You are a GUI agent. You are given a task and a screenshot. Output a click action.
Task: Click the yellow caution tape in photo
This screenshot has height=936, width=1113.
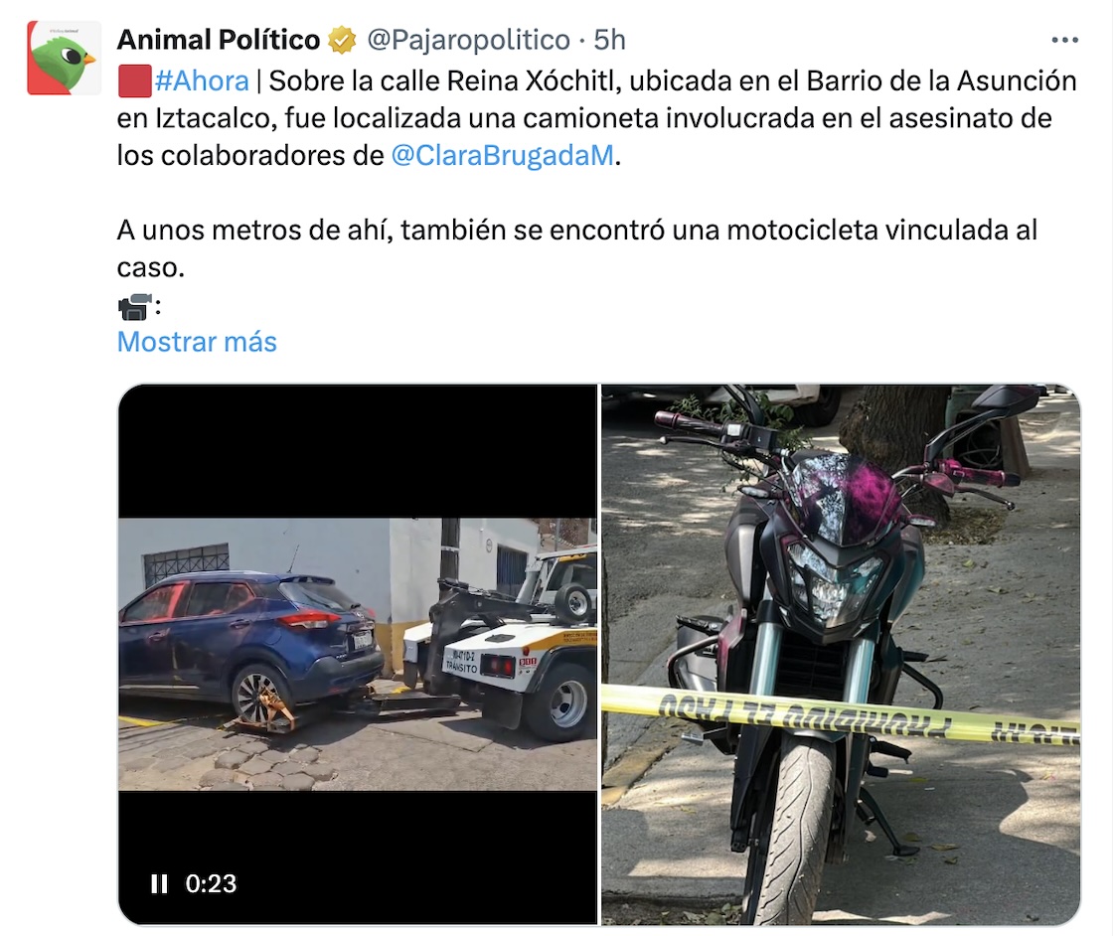[841, 713]
